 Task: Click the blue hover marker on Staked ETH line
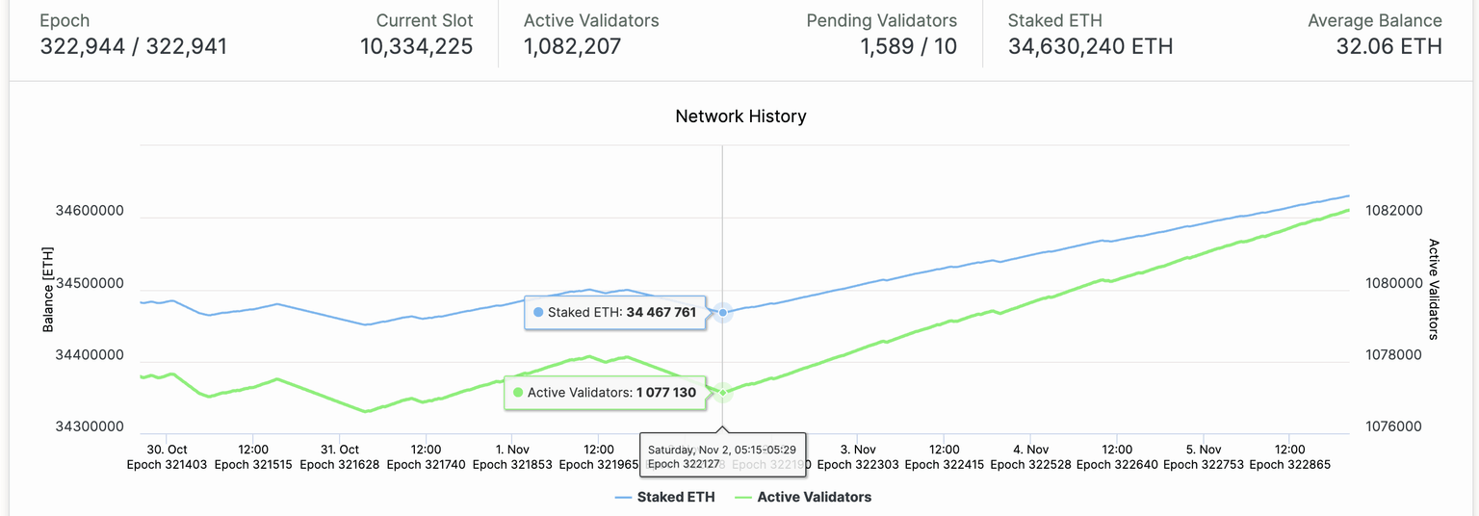click(x=722, y=312)
